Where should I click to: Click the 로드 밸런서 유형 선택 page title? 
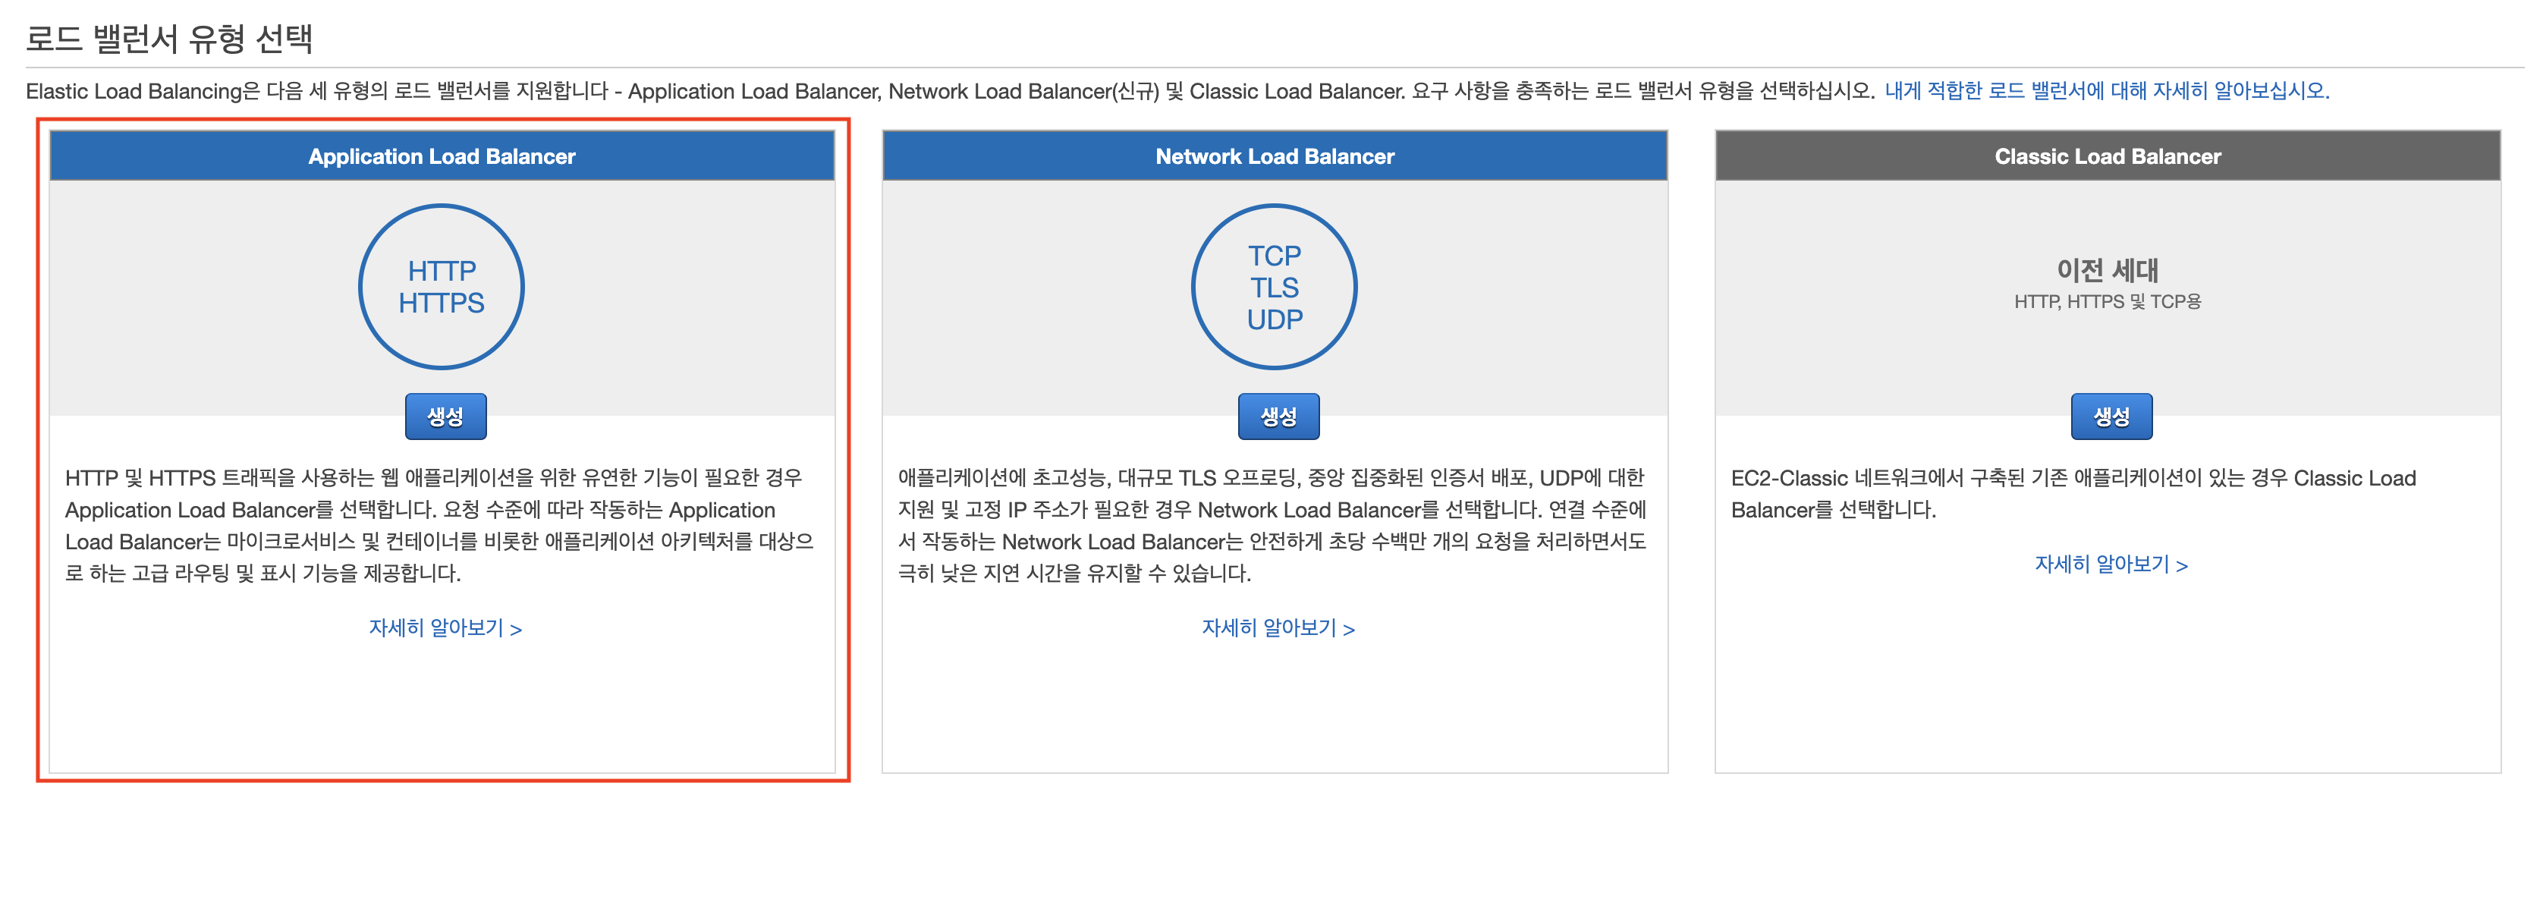pos(168,39)
